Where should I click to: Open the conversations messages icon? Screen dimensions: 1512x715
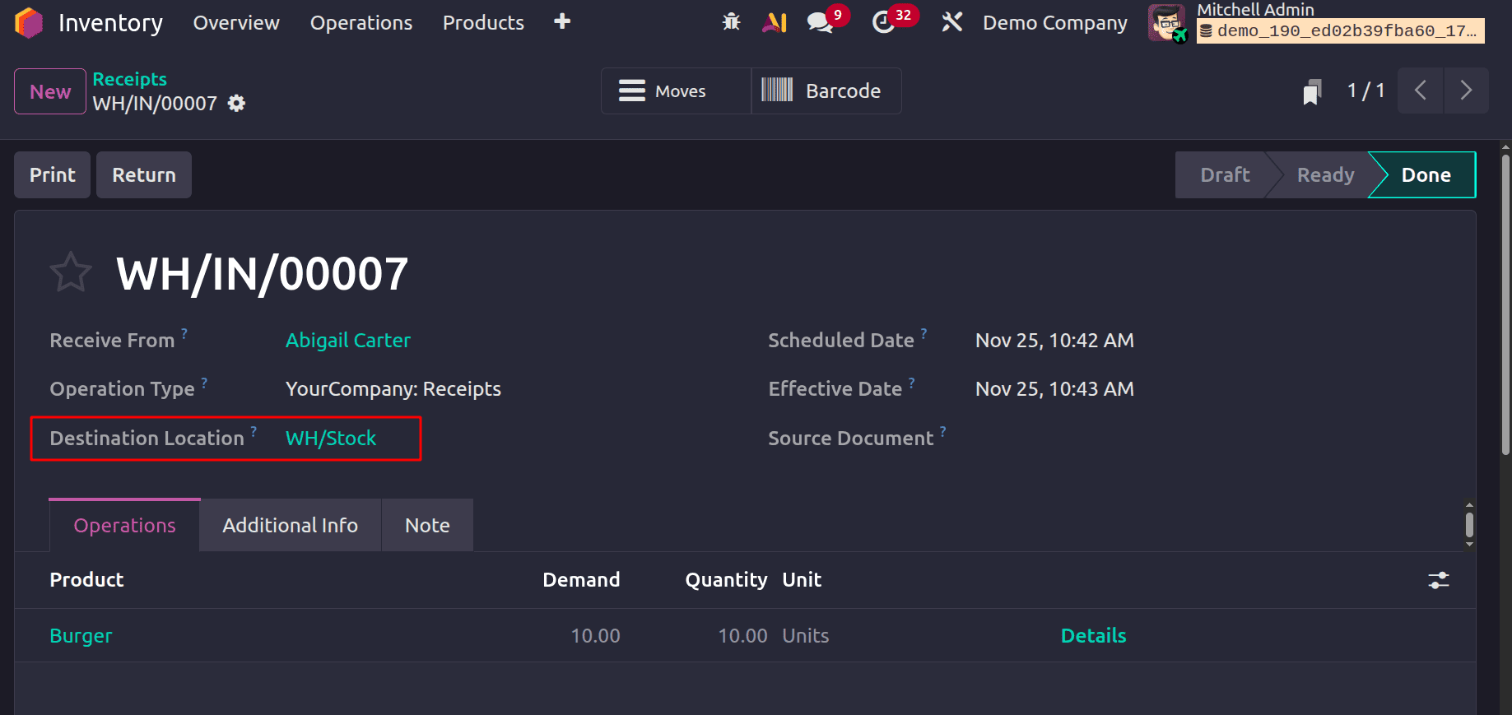[820, 22]
